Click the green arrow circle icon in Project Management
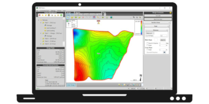Image resolution: width=209 pixels, height=104 pixels. [x=61, y=15]
